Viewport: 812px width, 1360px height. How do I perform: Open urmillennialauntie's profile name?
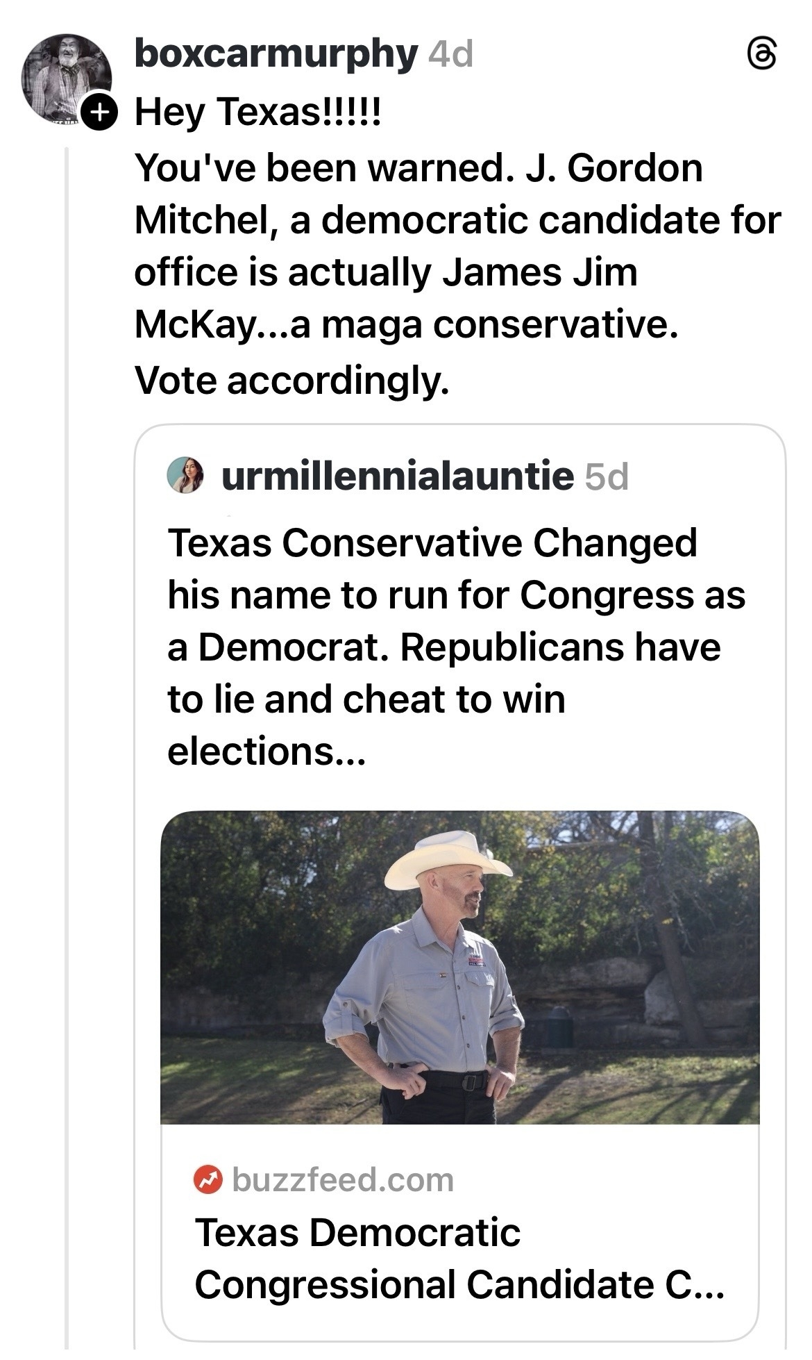coord(397,476)
